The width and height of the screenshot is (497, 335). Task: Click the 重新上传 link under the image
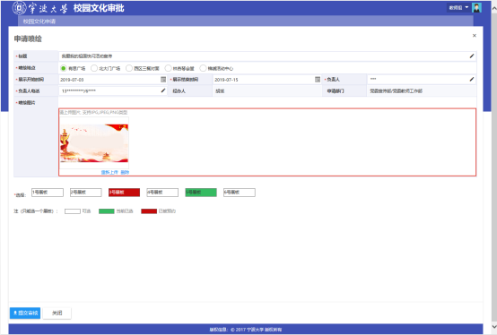109,172
